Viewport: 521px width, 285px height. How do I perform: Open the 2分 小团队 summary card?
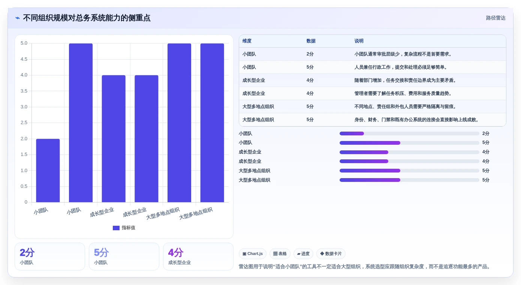coord(50,256)
